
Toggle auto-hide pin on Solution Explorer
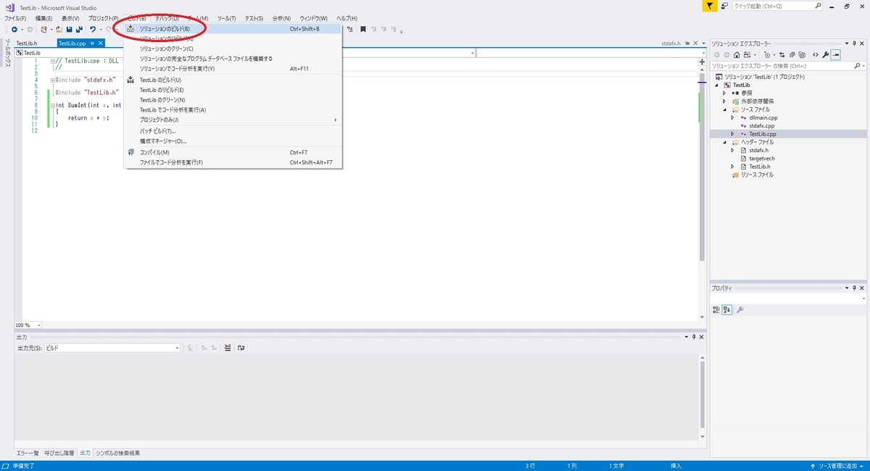click(855, 43)
